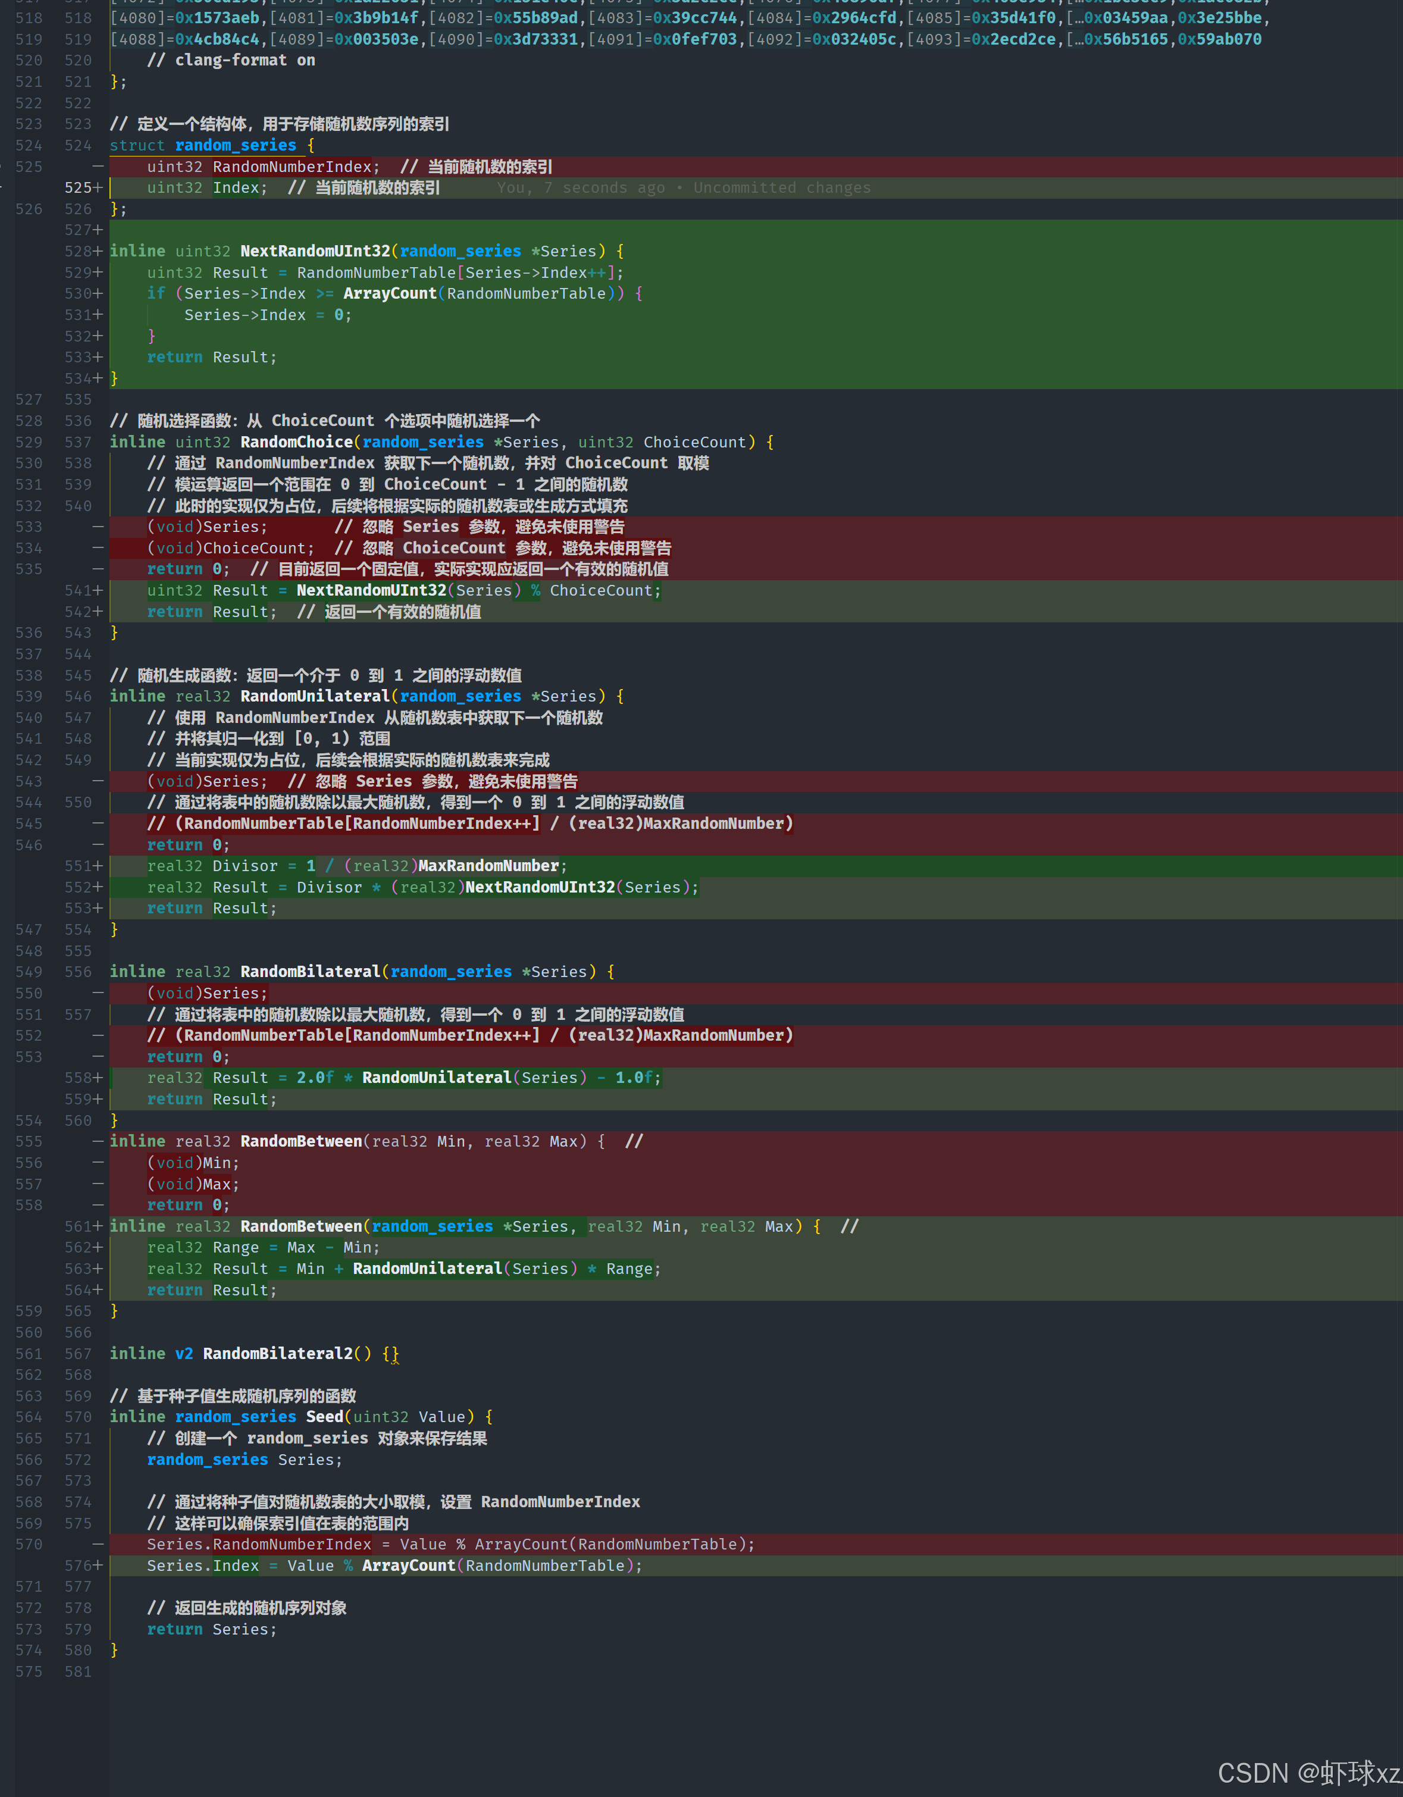Click 'real32 Divisor = 1 / (real32)MaxRandomNumber;' line
This screenshot has width=1403, height=1797.
[357, 866]
